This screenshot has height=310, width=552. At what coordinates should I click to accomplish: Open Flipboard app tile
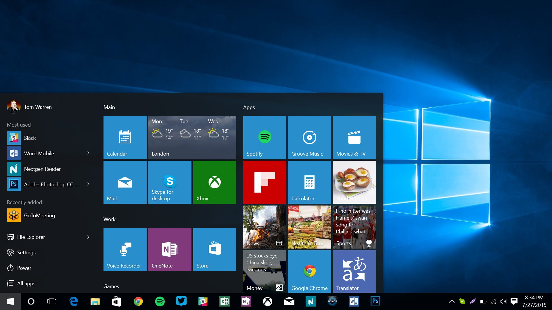[x=264, y=182]
